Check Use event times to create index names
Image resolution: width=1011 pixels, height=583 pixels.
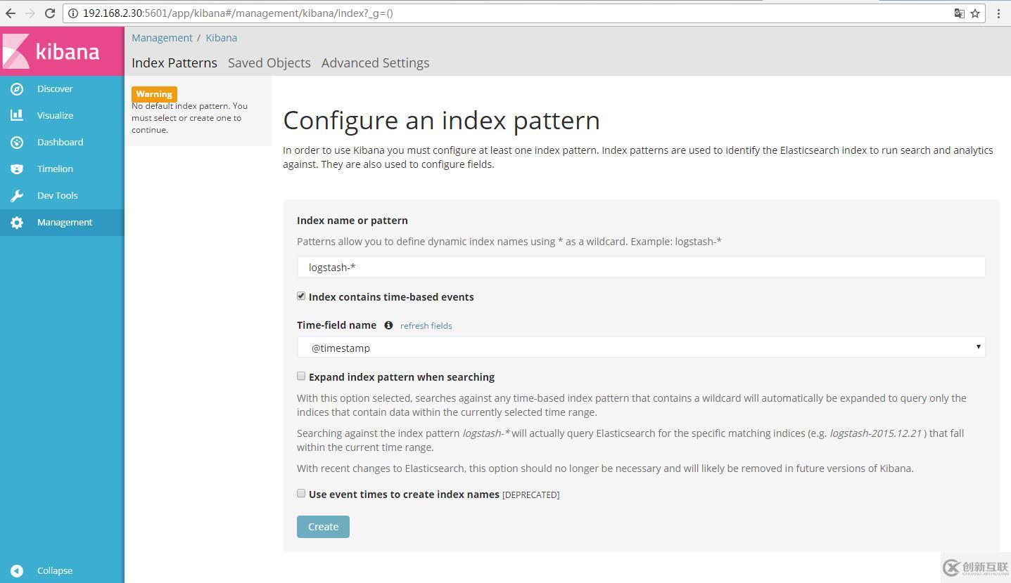pos(301,494)
